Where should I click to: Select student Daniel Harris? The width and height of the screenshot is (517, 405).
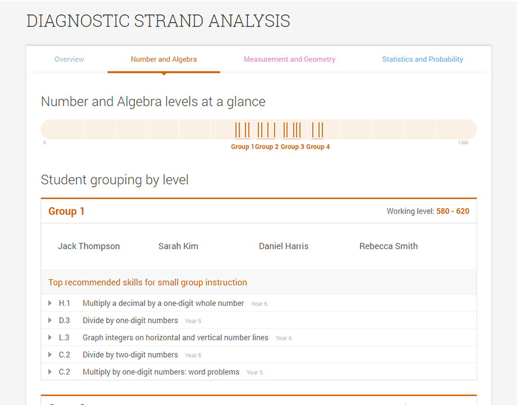tap(283, 246)
